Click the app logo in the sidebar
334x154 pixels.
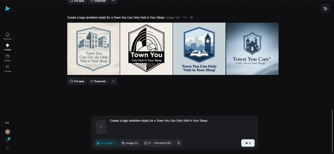[x=8, y=9]
